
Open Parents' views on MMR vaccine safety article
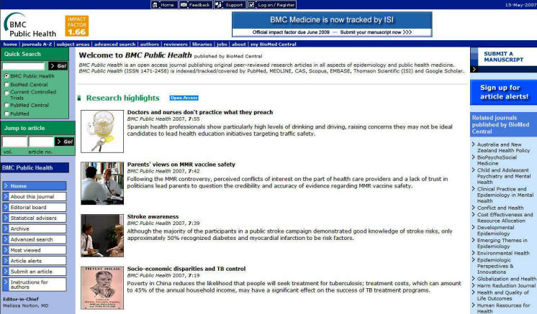(181, 164)
